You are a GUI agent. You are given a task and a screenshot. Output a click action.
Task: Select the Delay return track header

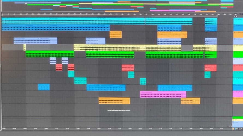click(x=238, y=120)
